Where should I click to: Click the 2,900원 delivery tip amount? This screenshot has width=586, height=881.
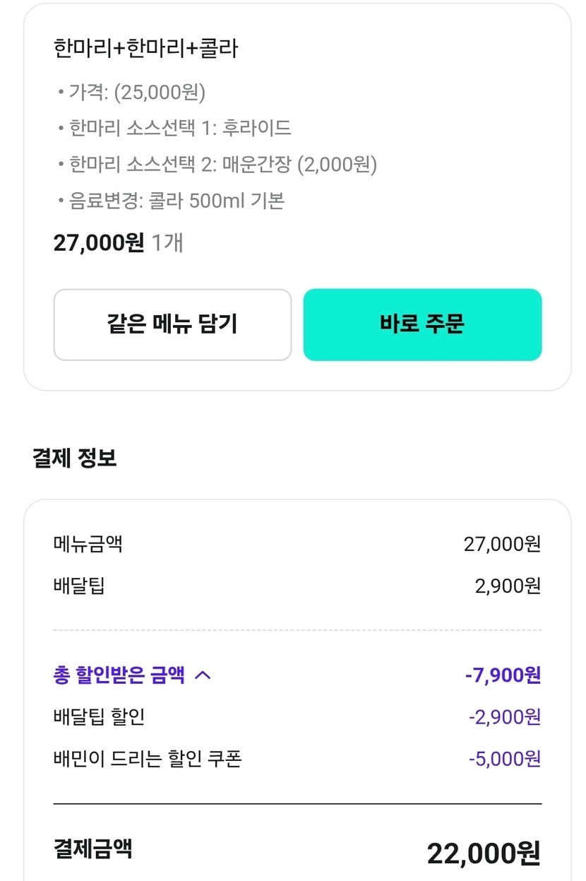click(508, 586)
